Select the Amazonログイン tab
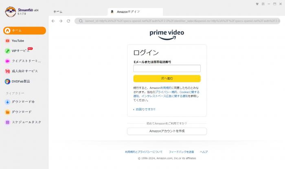285x169 pixels. point(135,12)
